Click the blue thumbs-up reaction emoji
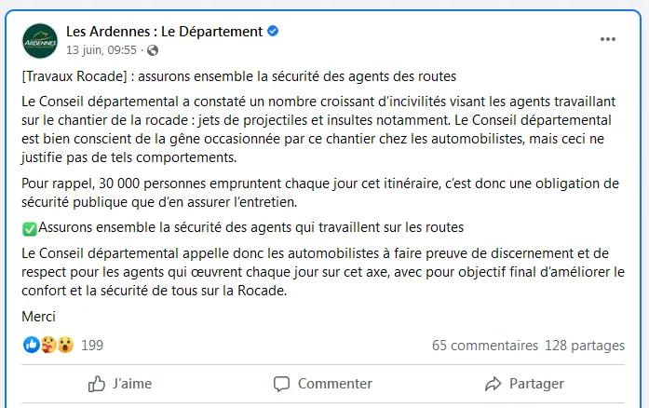This screenshot has height=408, width=649. [32, 346]
